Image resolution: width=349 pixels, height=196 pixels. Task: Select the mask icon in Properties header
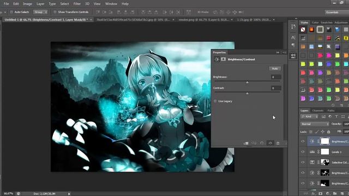(x=223, y=59)
